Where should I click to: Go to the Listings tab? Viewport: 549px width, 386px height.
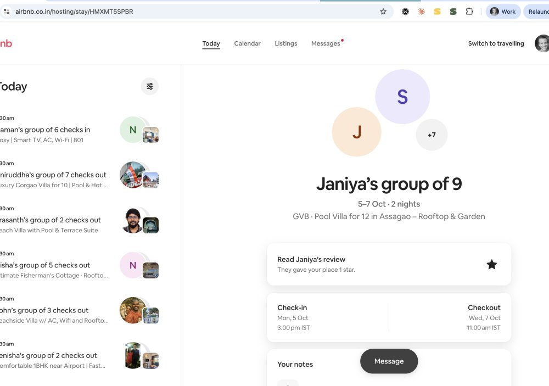pyautogui.click(x=285, y=43)
